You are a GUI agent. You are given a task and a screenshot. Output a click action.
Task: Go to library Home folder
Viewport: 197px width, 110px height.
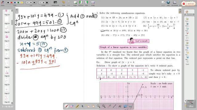(x=187, y=12)
